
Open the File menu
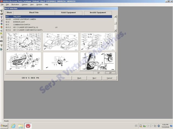(2, 5)
